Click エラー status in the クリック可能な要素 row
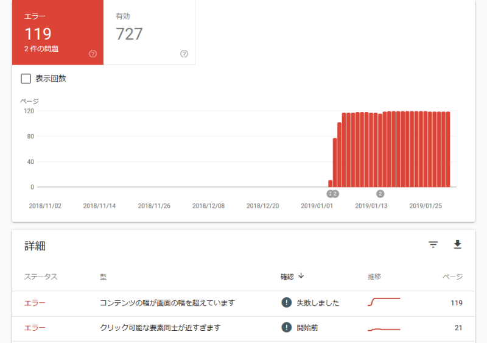Image resolution: width=487 pixels, height=343 pixels. click(x=35, y=328)
